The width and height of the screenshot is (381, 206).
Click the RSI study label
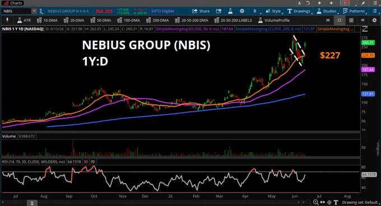pyautogui.click(x=34, y=162)
